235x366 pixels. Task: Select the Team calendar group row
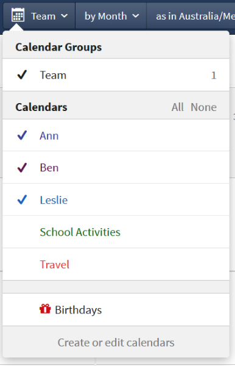point(116,75)
